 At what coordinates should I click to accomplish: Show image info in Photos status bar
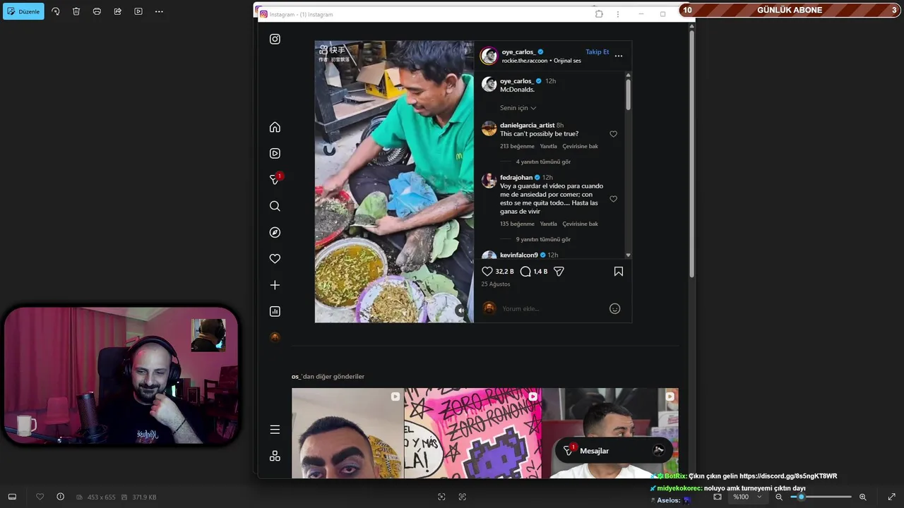click(x=60, y=497)
